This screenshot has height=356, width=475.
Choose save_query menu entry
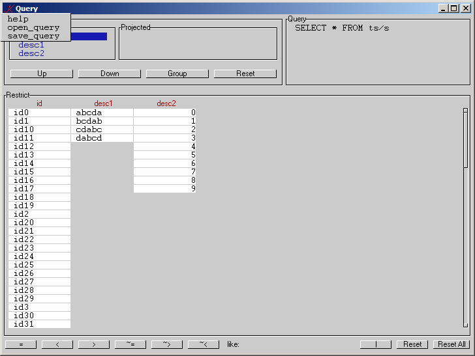click(x=33, y=36)
